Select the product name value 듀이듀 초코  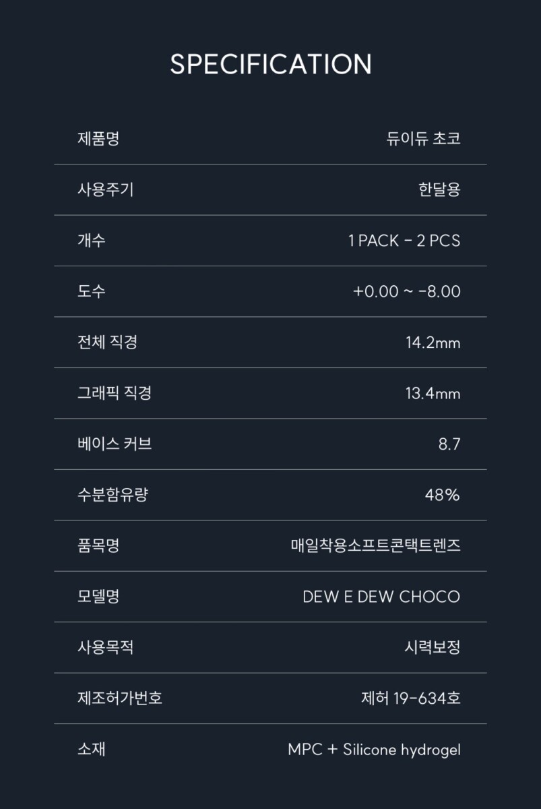coord(423,139)
